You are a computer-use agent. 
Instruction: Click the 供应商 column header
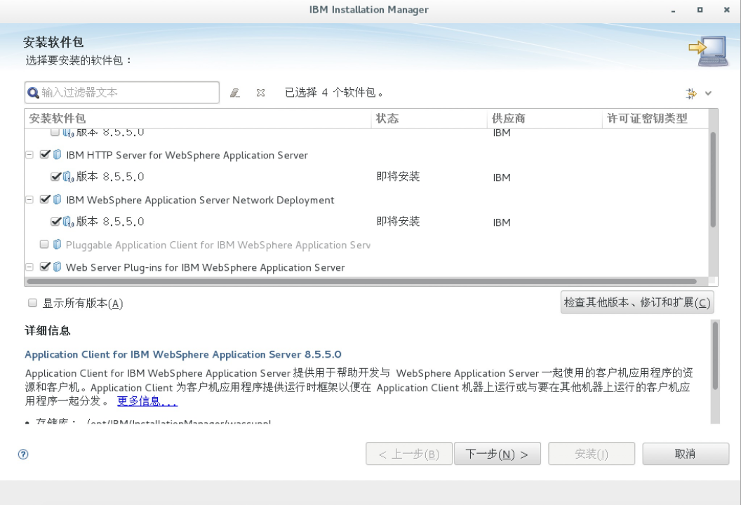(509, 119)
